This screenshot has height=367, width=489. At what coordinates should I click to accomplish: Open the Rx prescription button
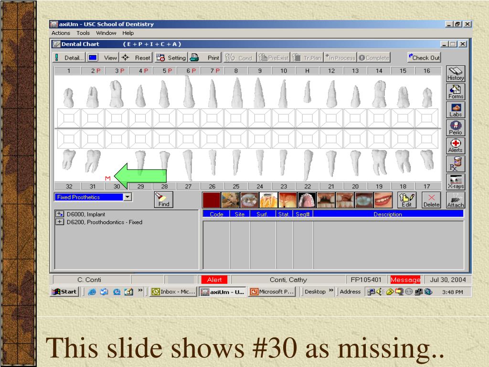(456, 163)
